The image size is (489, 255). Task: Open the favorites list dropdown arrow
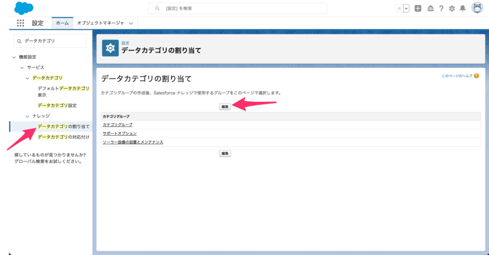coord(406,9)
